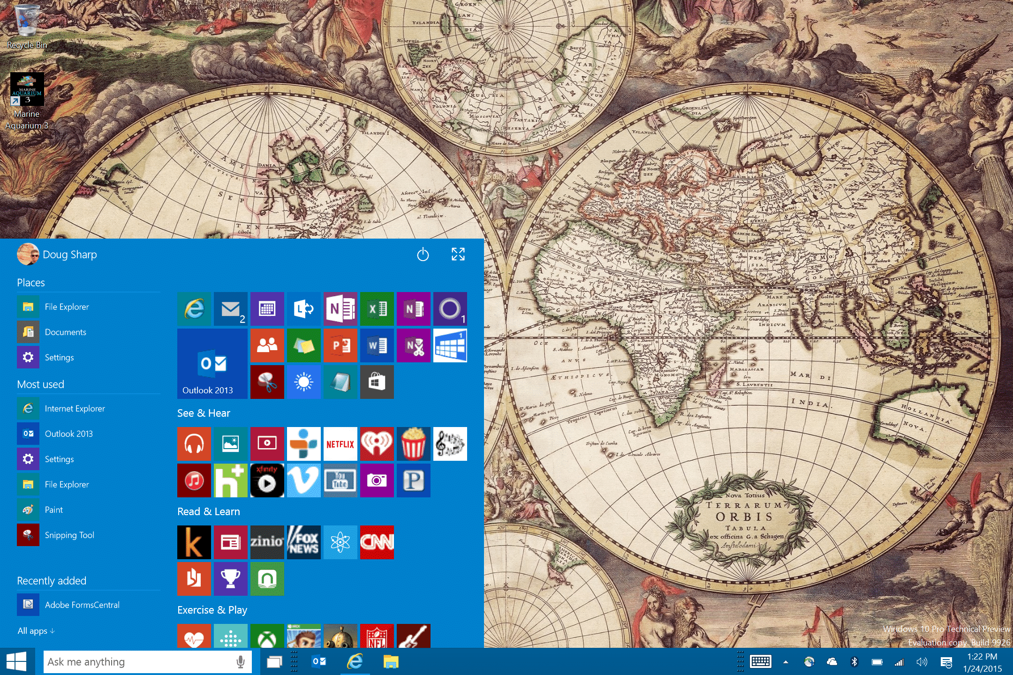This screenshot has height=675, width=1013.
Task: Show hidden system tray icons
Action: (x=786, y=662)
